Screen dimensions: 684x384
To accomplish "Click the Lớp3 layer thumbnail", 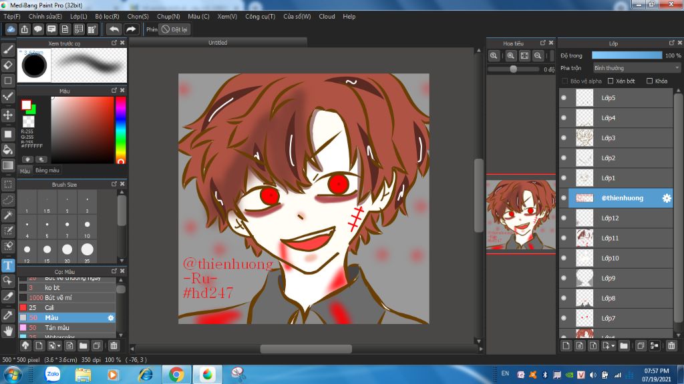I will tap(584, 138).
